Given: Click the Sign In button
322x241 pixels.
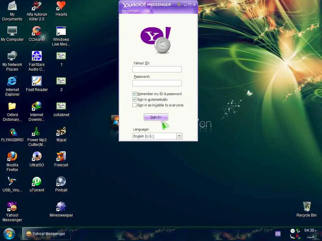Looking at the screenshot, I should [156, 117].
